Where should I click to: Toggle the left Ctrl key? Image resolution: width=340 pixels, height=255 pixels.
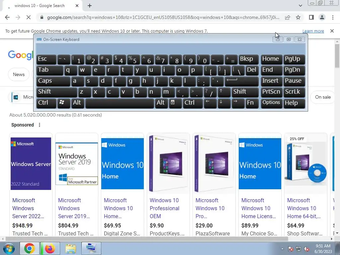pyautogui.click(x=46, y=103)
